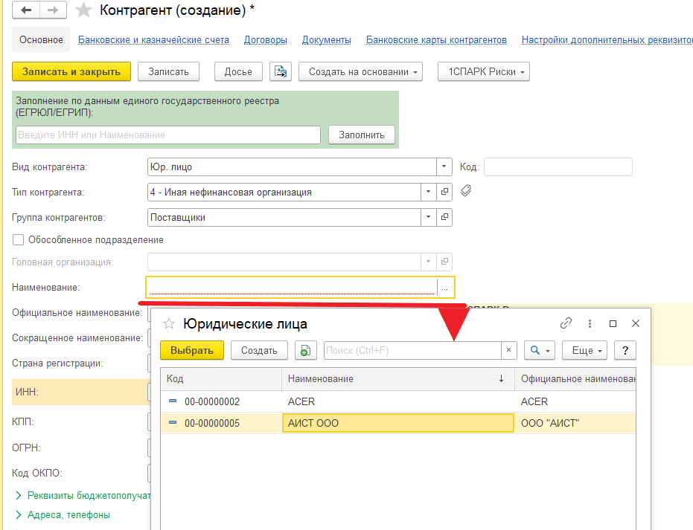The image size is (693, 530).
Task: Open the Тип контрагента dropdown arrow
Action: [x=428, y=192]
